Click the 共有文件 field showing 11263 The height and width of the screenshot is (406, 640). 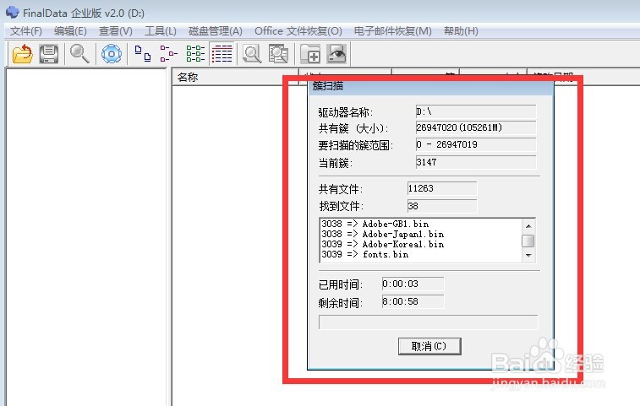pos(442,188)
